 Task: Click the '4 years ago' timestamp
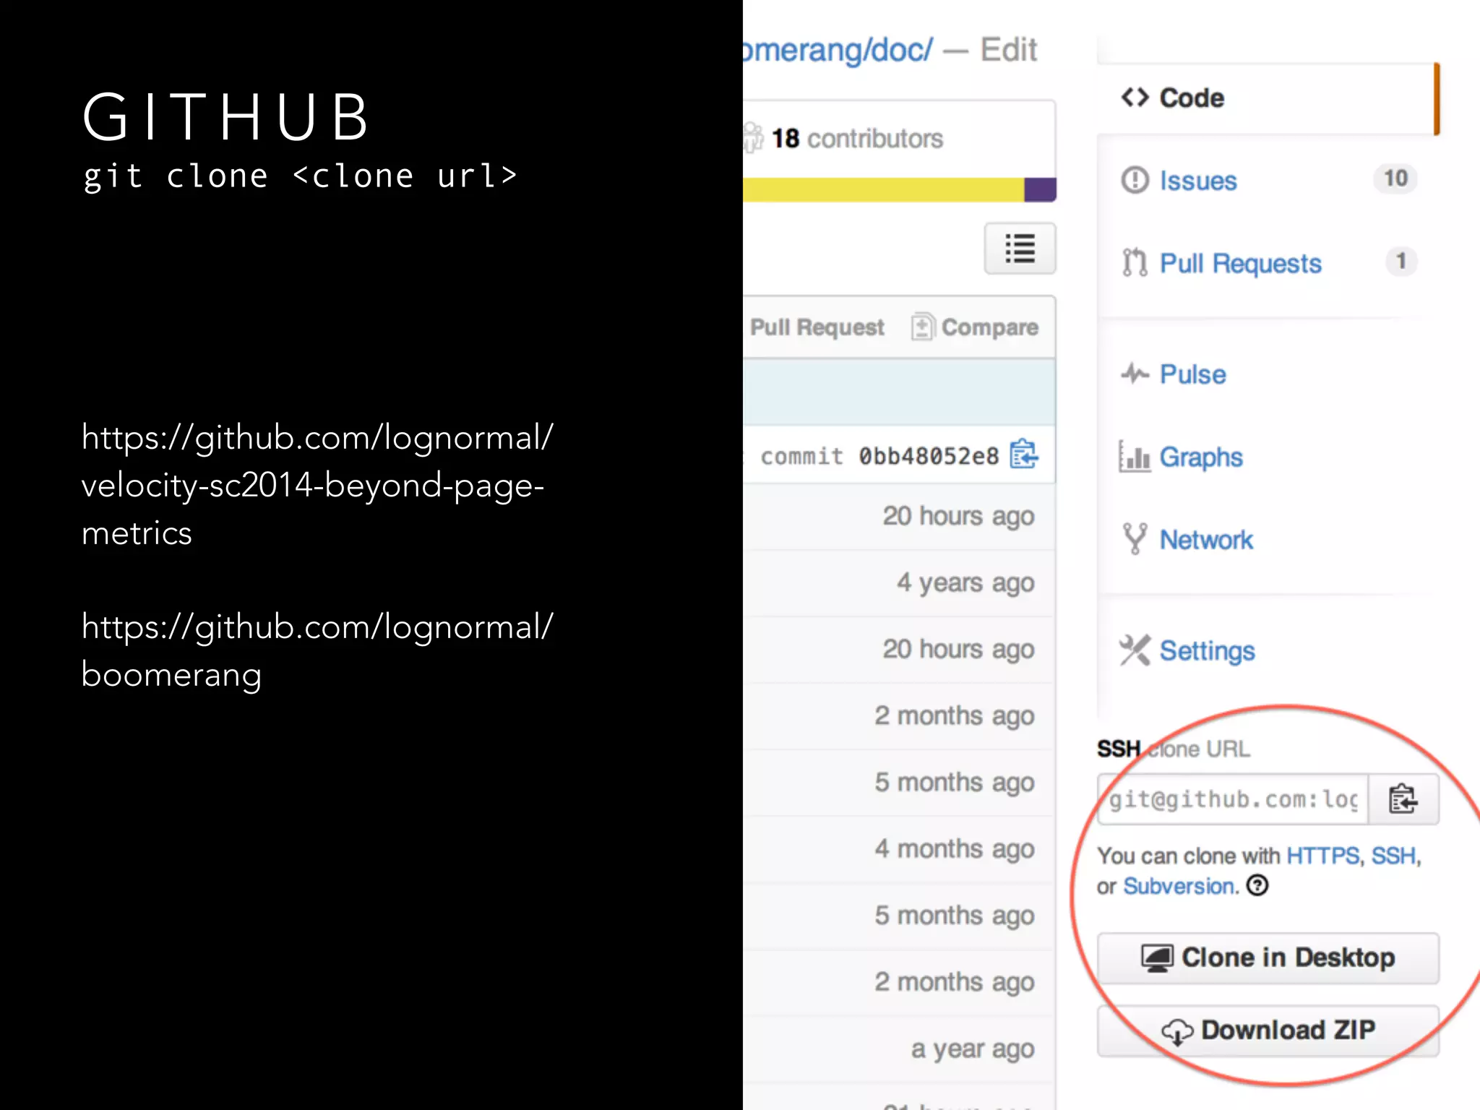pyautogui.click(x=965, y=582)
